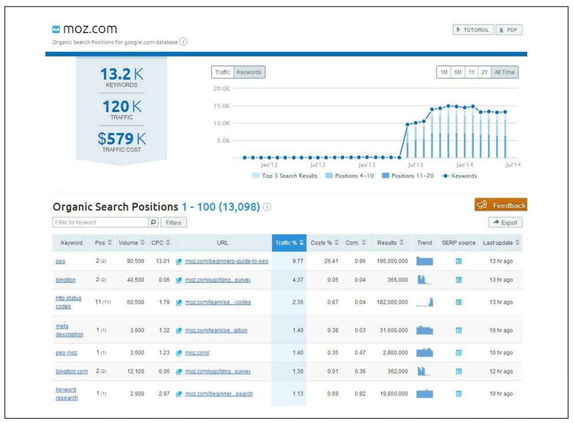Open external link icon in seo moz row
The height and width of the screenshot is (423, 573).
pos(179,353)
